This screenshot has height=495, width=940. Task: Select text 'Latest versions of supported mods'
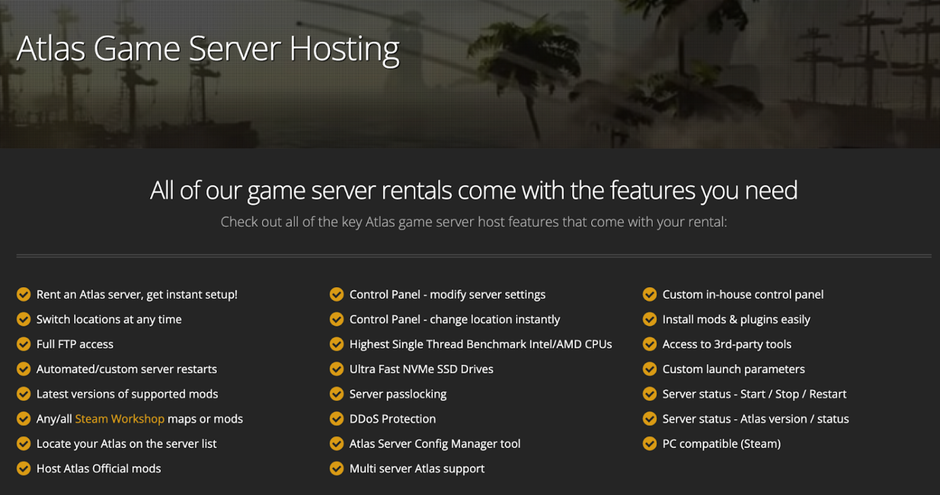pos(127,394)
